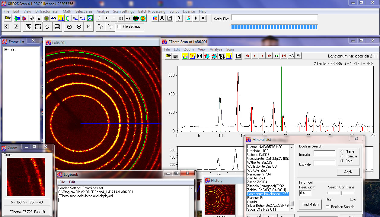Run script with the play icon
The height and width of the screenshot is (217, 380).
click(x=196, y=18)
